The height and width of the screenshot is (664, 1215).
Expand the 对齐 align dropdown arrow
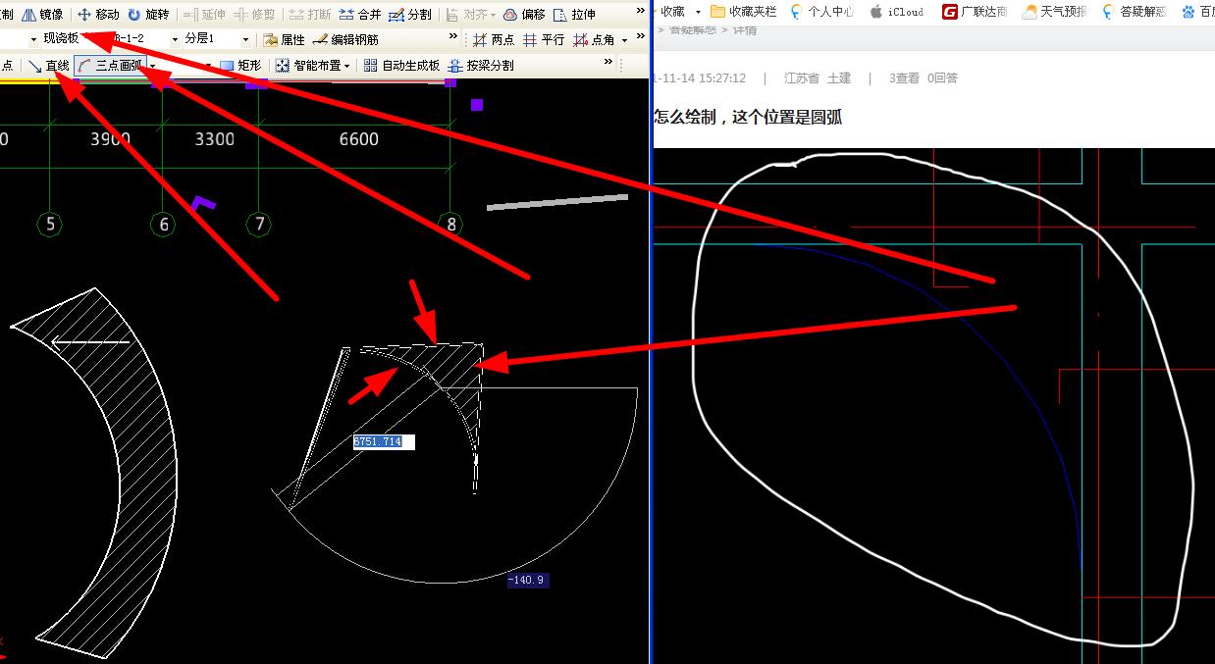coord(493,15)
